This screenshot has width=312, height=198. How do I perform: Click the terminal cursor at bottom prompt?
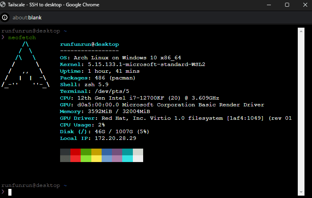(10, 192)
